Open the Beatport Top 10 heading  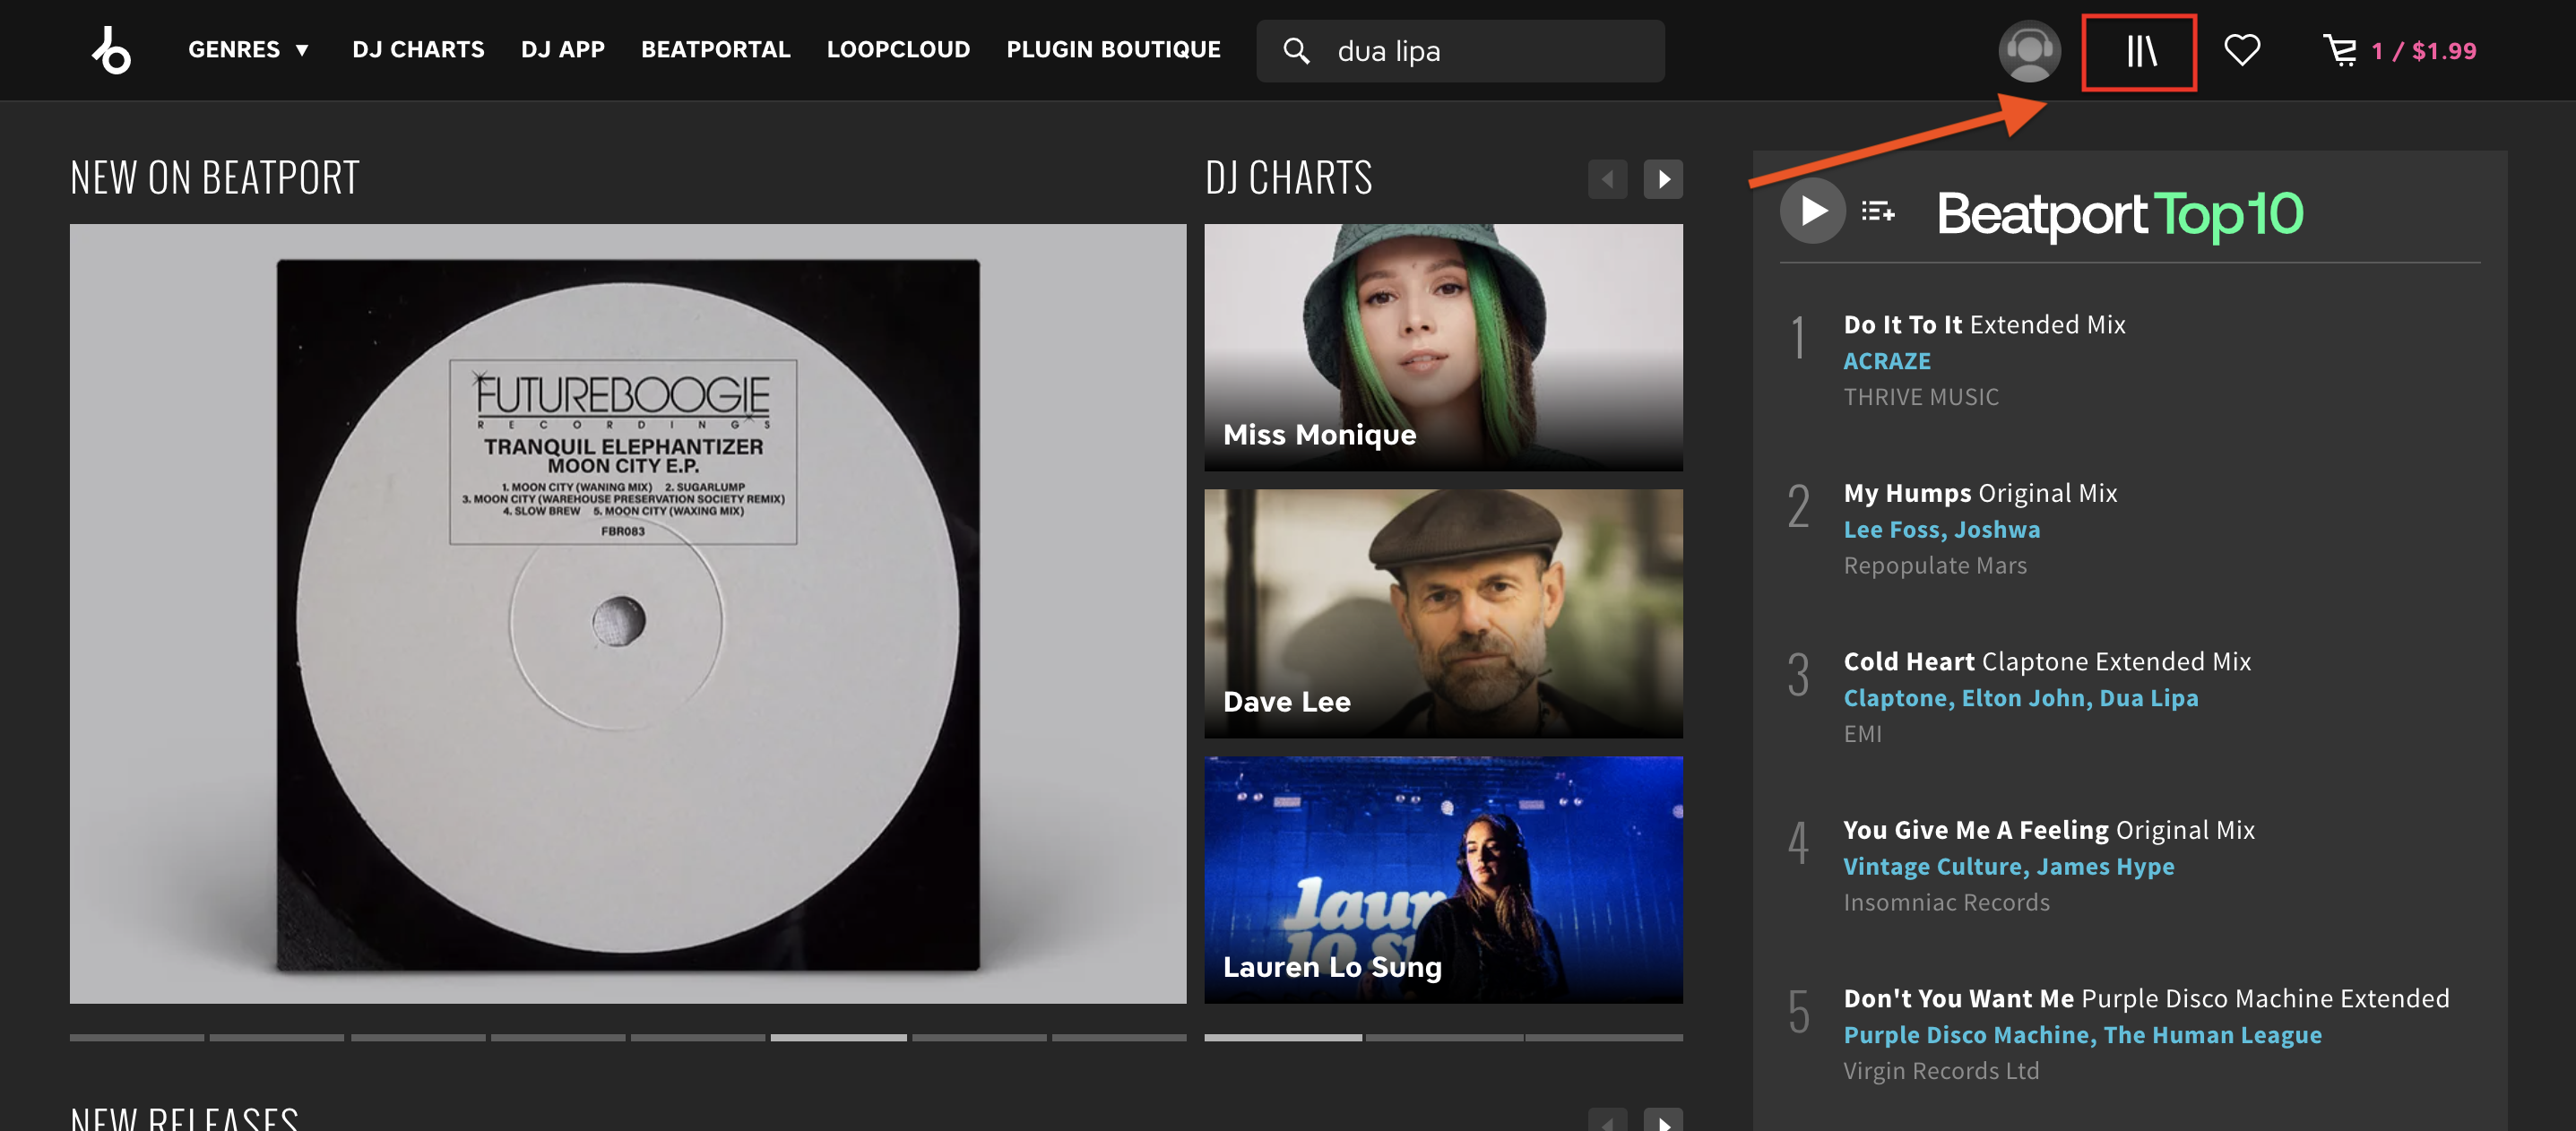click(x=2119, y=214)
